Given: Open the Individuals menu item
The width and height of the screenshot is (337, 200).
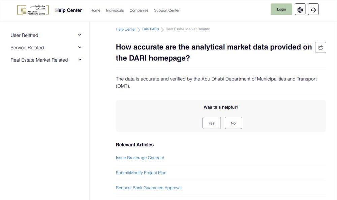Looking at the screenshot, I should pyautogui.click(x=115, y=10).
